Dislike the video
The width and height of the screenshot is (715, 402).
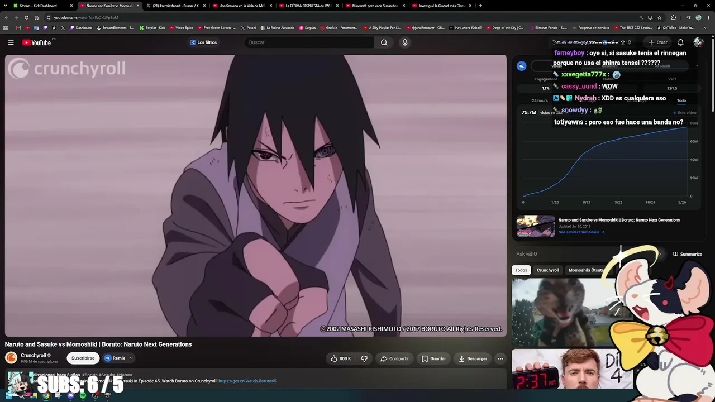pyautogui.click(x=364, y=358)
